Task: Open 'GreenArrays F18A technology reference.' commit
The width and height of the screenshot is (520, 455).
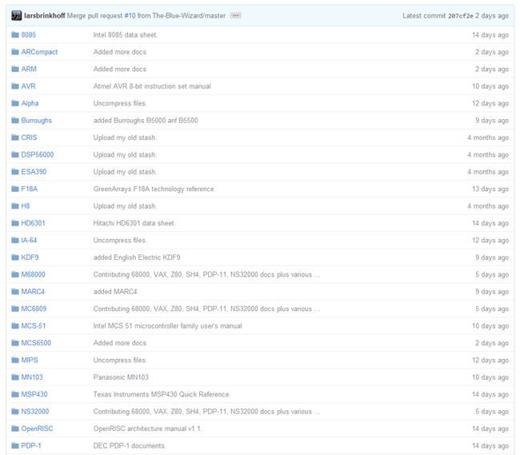Action: tap(154, 189)
